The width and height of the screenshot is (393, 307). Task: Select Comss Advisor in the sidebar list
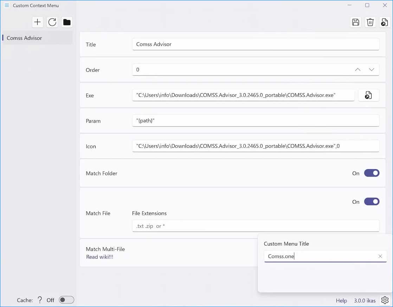point(37,38)
